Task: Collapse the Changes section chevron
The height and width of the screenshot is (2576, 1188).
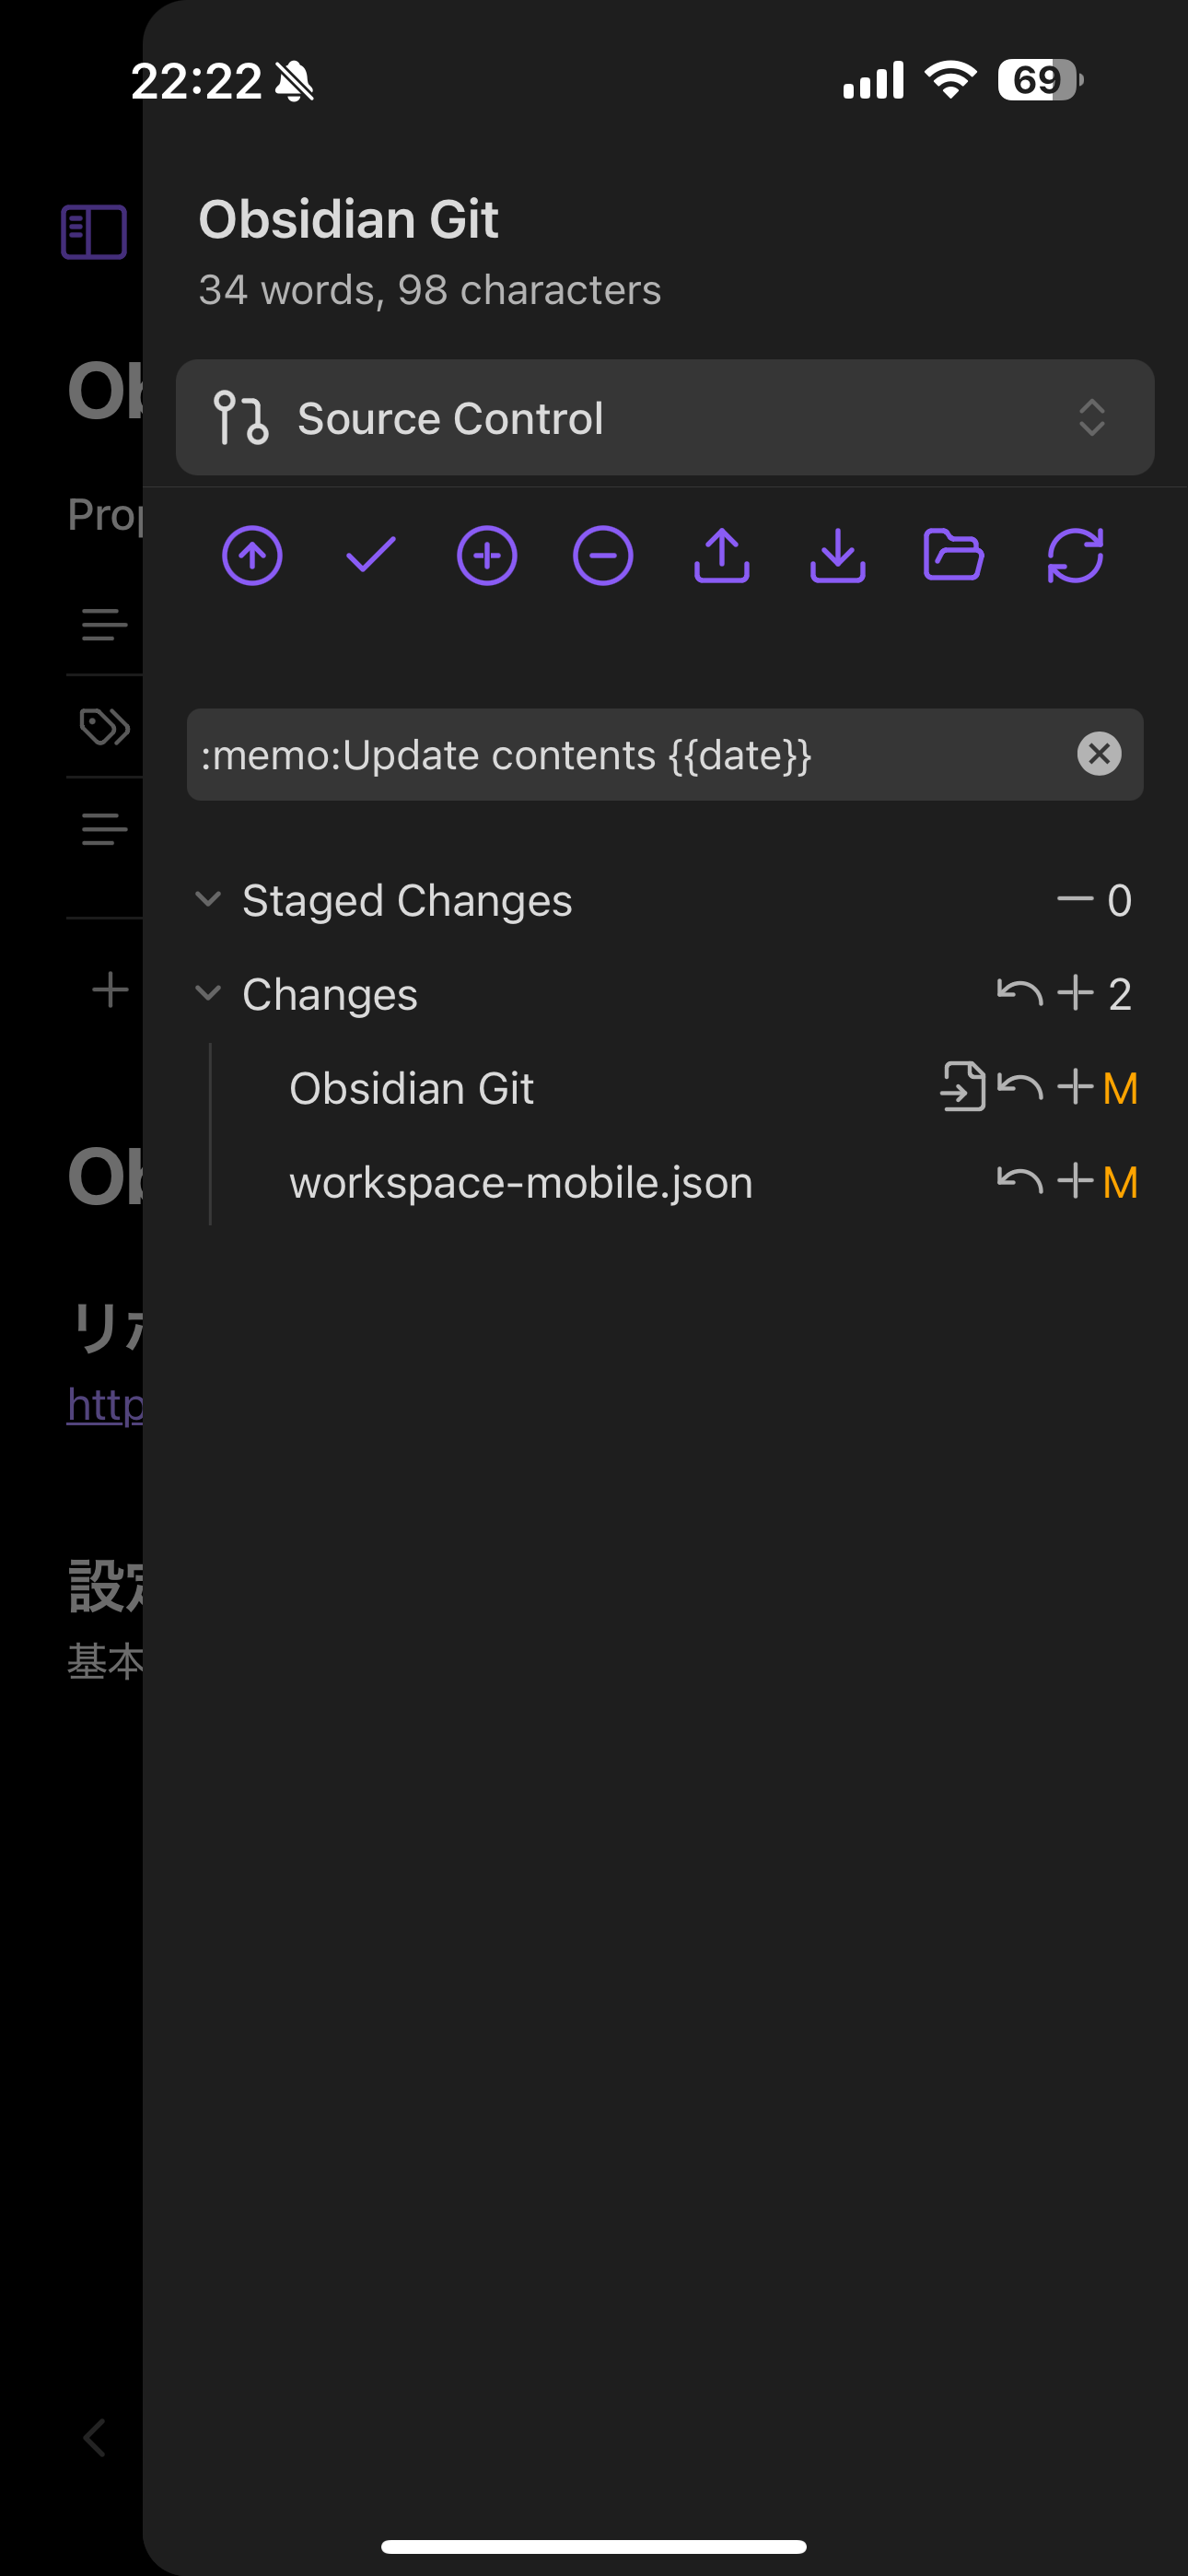Action: click(208, 994)
